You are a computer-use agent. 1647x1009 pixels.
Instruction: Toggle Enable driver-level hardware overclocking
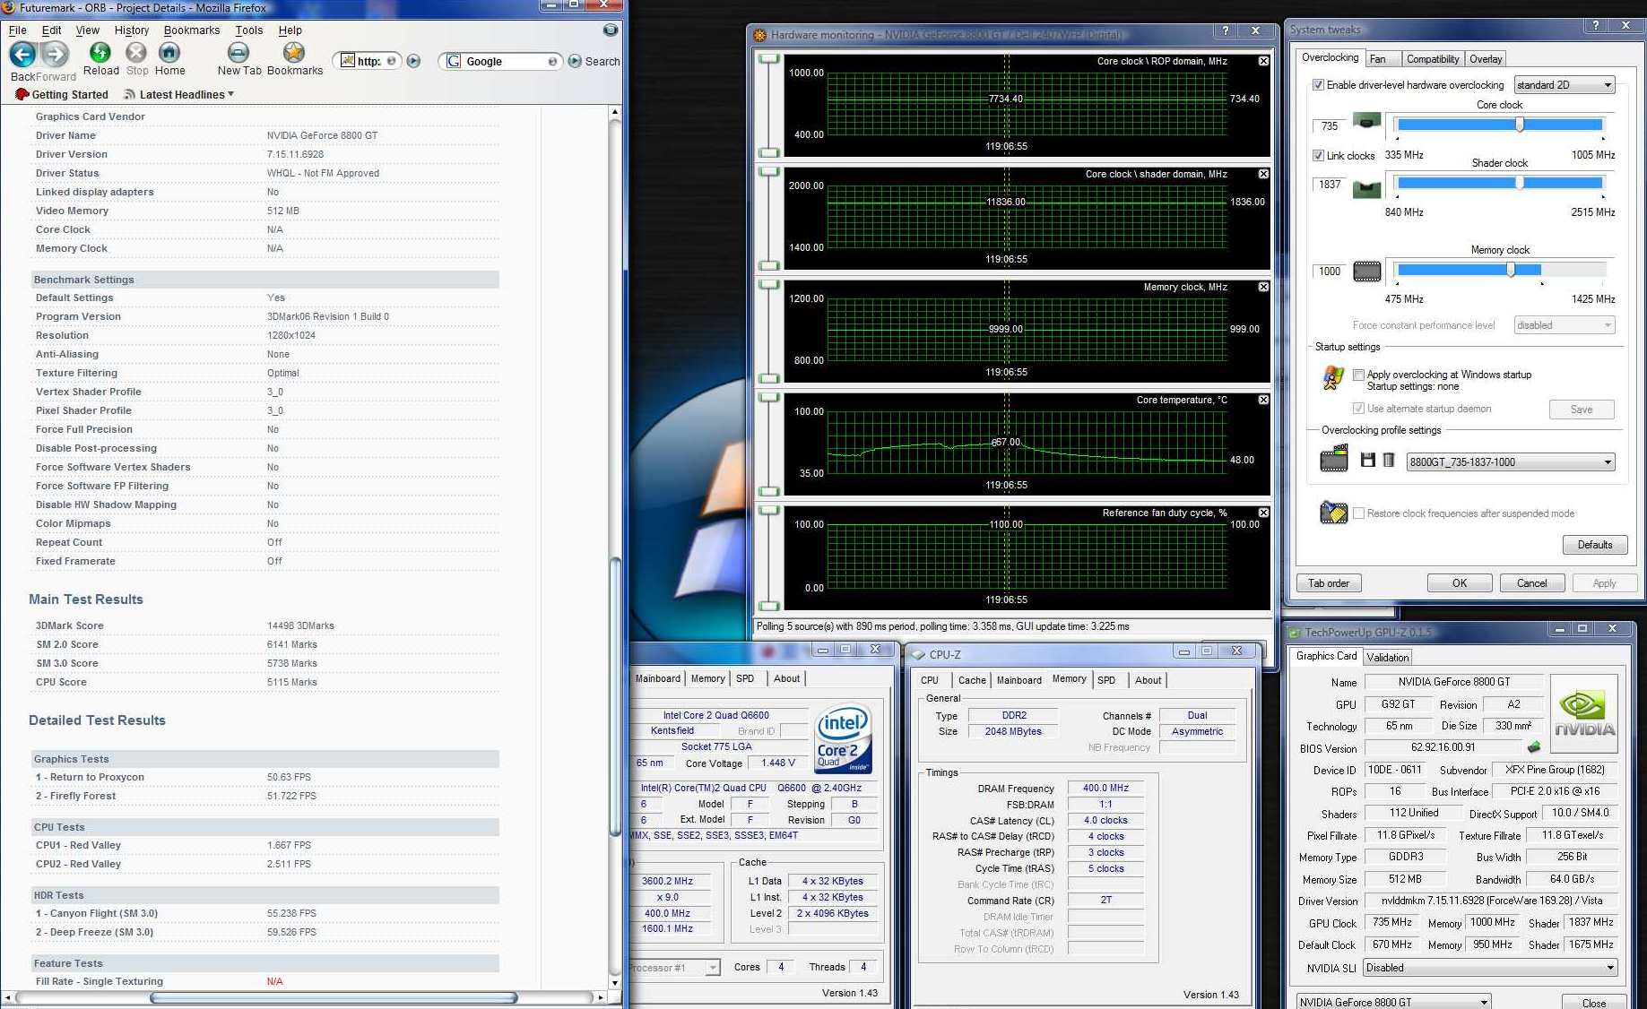(x=1318, y=85)
